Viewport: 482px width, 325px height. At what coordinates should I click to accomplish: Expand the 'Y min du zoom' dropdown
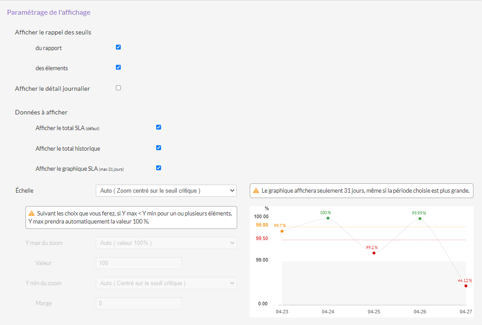point(166,283)
